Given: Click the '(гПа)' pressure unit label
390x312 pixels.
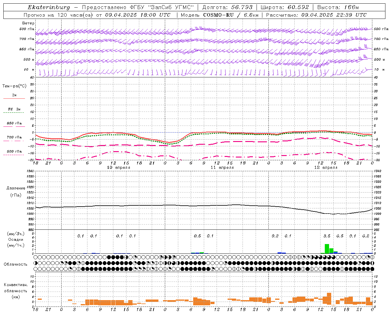Looking at the screenshot, I should coord(16,195).
